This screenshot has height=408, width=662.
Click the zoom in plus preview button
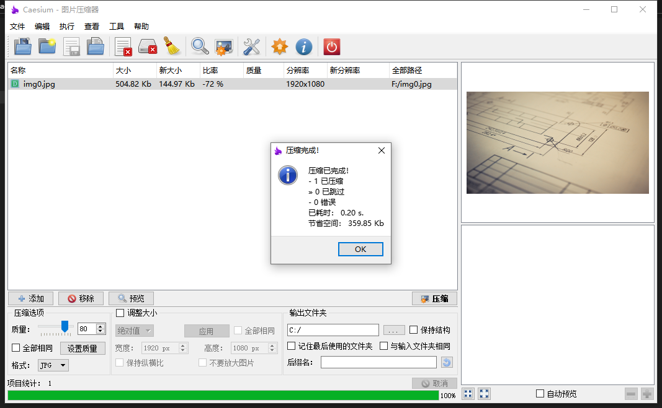click(647, 394)
